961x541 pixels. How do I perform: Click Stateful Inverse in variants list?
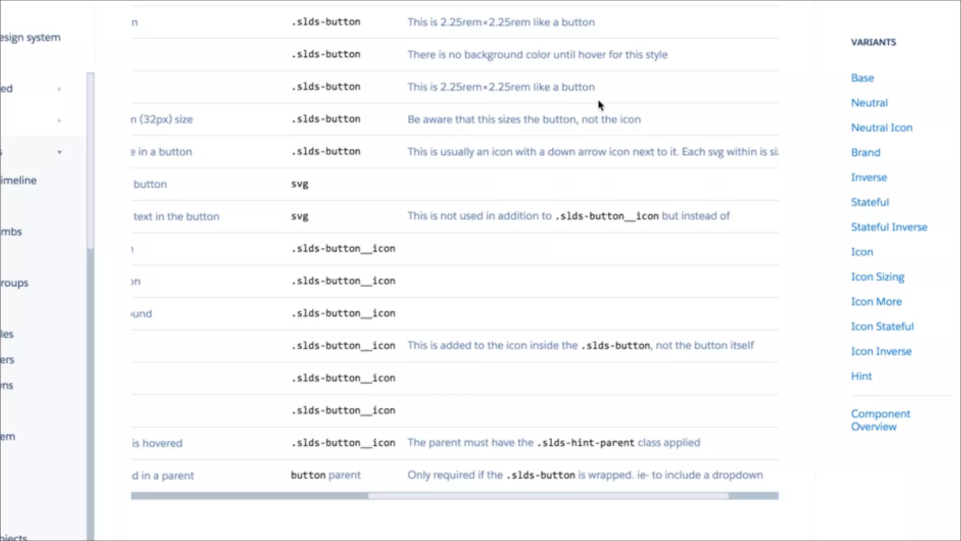pos(889,227)
